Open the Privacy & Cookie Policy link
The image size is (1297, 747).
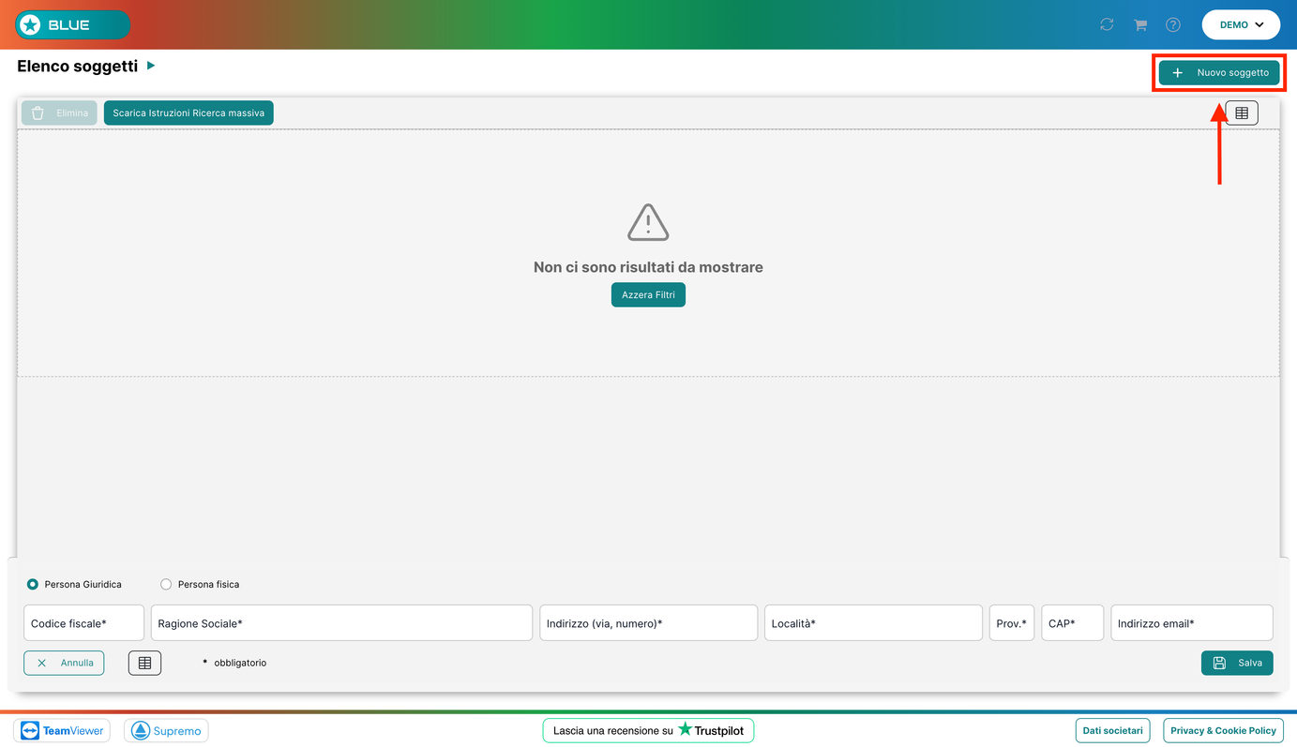[1223, 730]
